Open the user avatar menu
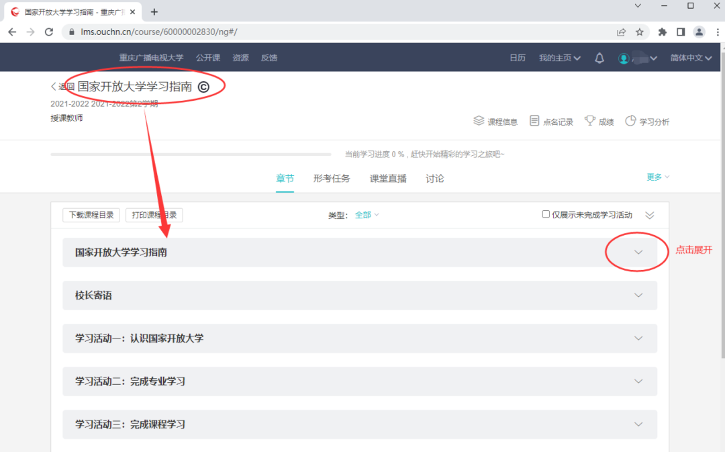The height and width of the screenshot is (452, 725). [638, 58]
